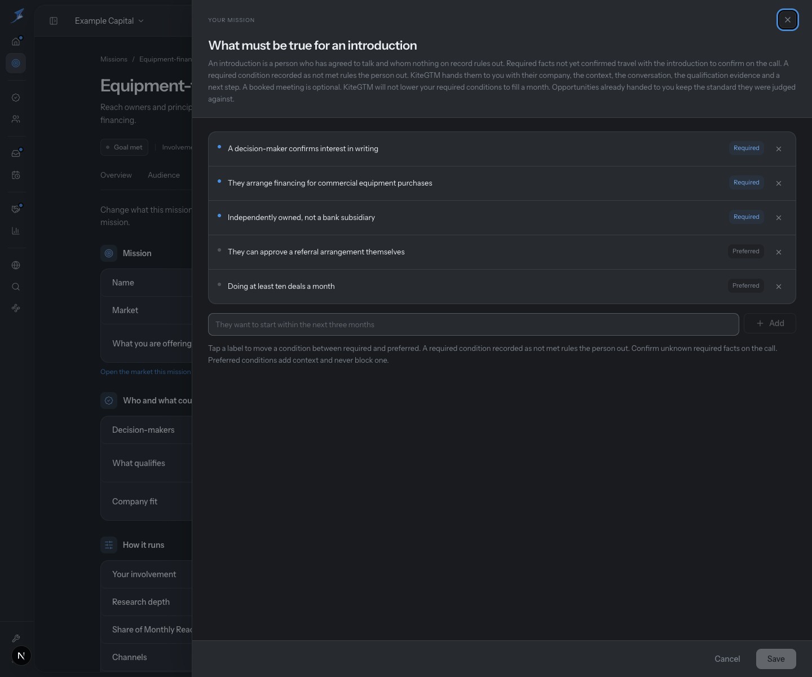Remove 'Independently owned' condition
The height and width of the screenshot is (677, 812).
tap(779, 218)
